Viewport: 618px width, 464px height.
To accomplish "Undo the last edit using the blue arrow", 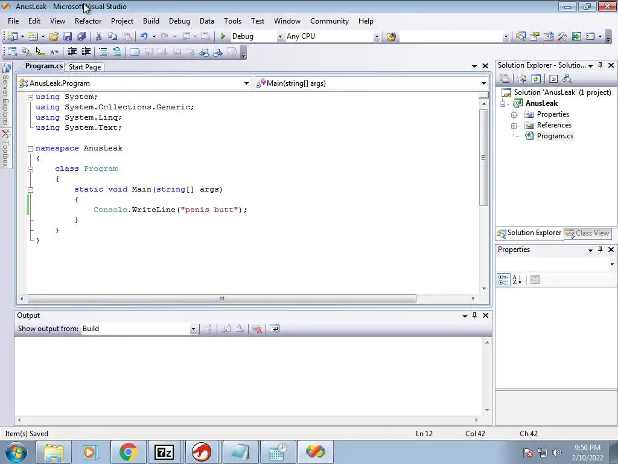I will [144, 36].
